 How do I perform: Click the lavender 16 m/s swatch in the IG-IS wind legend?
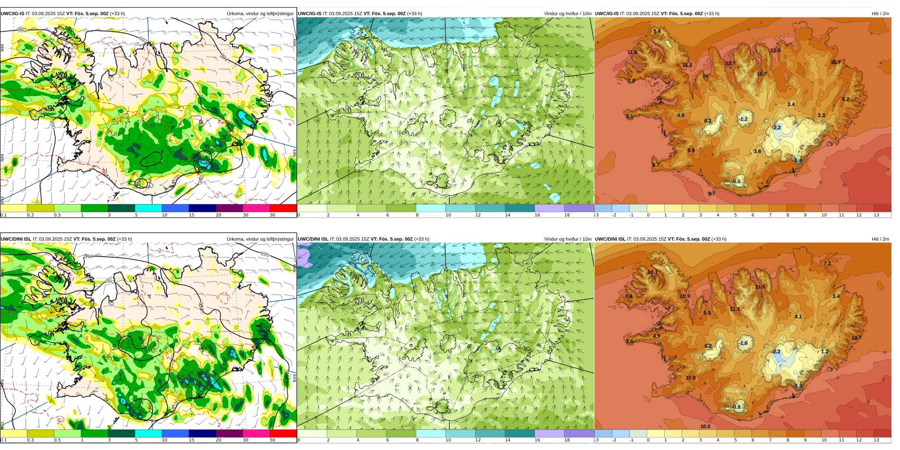549,208
